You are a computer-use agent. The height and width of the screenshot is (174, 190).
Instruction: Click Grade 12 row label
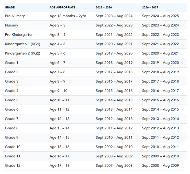click(13, 166)
